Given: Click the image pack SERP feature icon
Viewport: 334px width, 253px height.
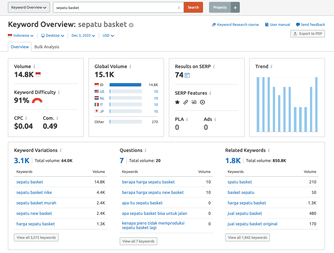Looking at the screenshot, I should coord(194,102).
